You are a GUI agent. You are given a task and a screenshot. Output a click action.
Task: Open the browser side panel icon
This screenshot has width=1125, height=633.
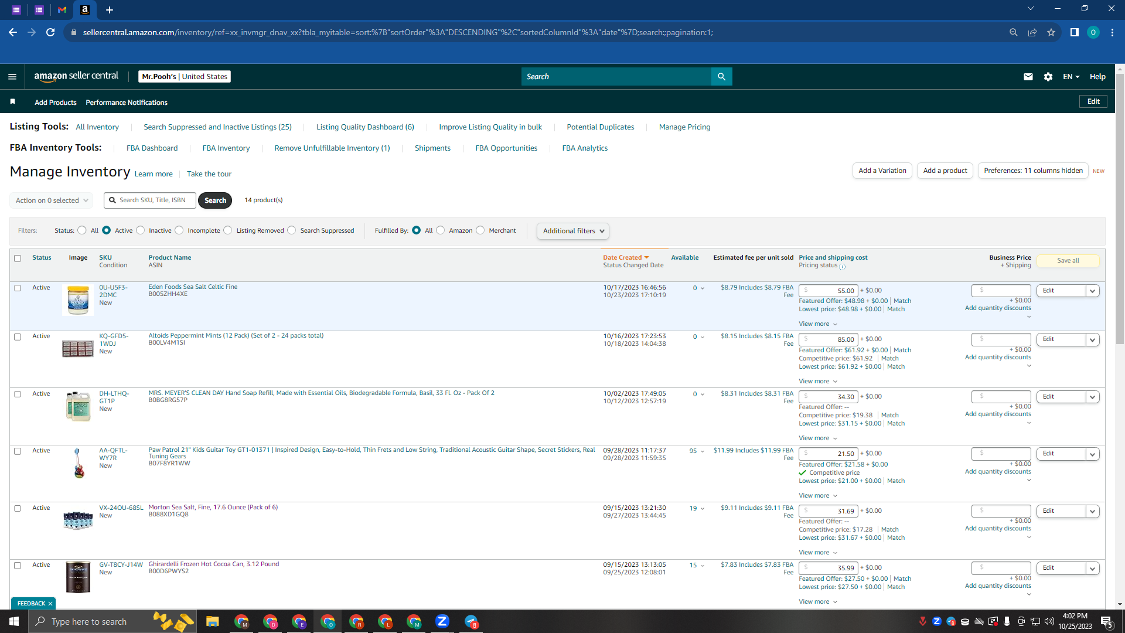point(1074,32)
